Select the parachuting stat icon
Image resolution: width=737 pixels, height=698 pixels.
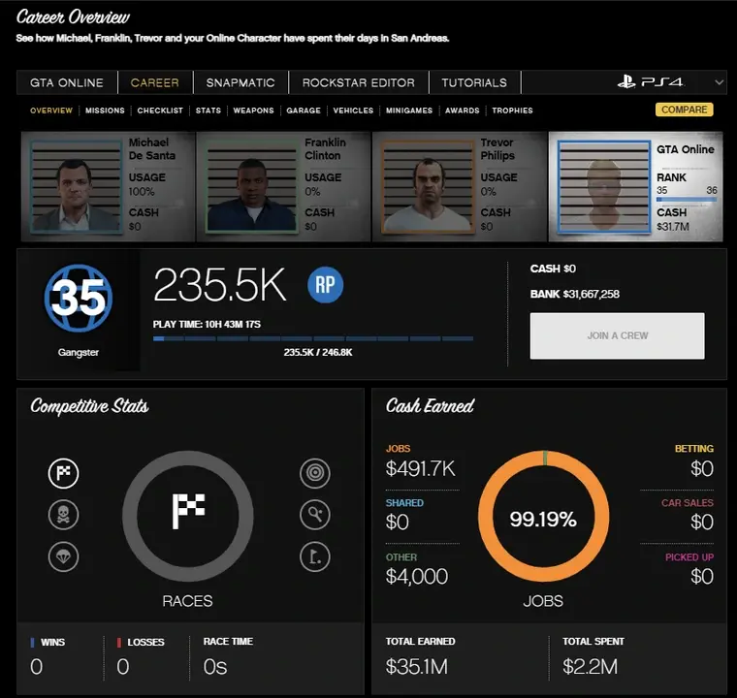click(x=64, y=556)
